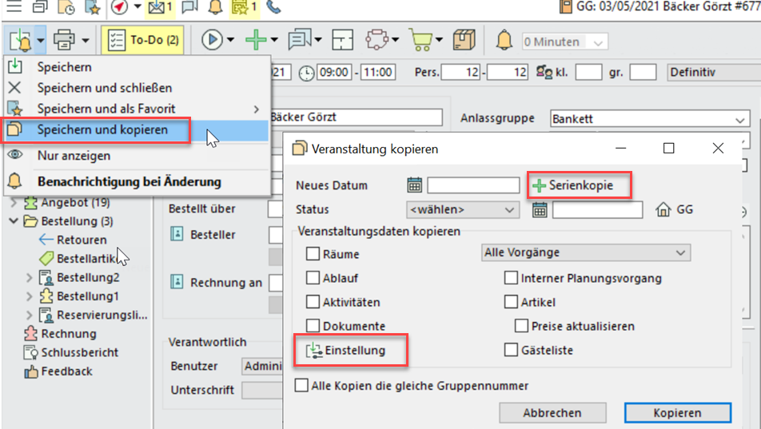The width and height of the screenshot is (761, 429).
Task: Click the Kopieren button
Action: point(676,413)
